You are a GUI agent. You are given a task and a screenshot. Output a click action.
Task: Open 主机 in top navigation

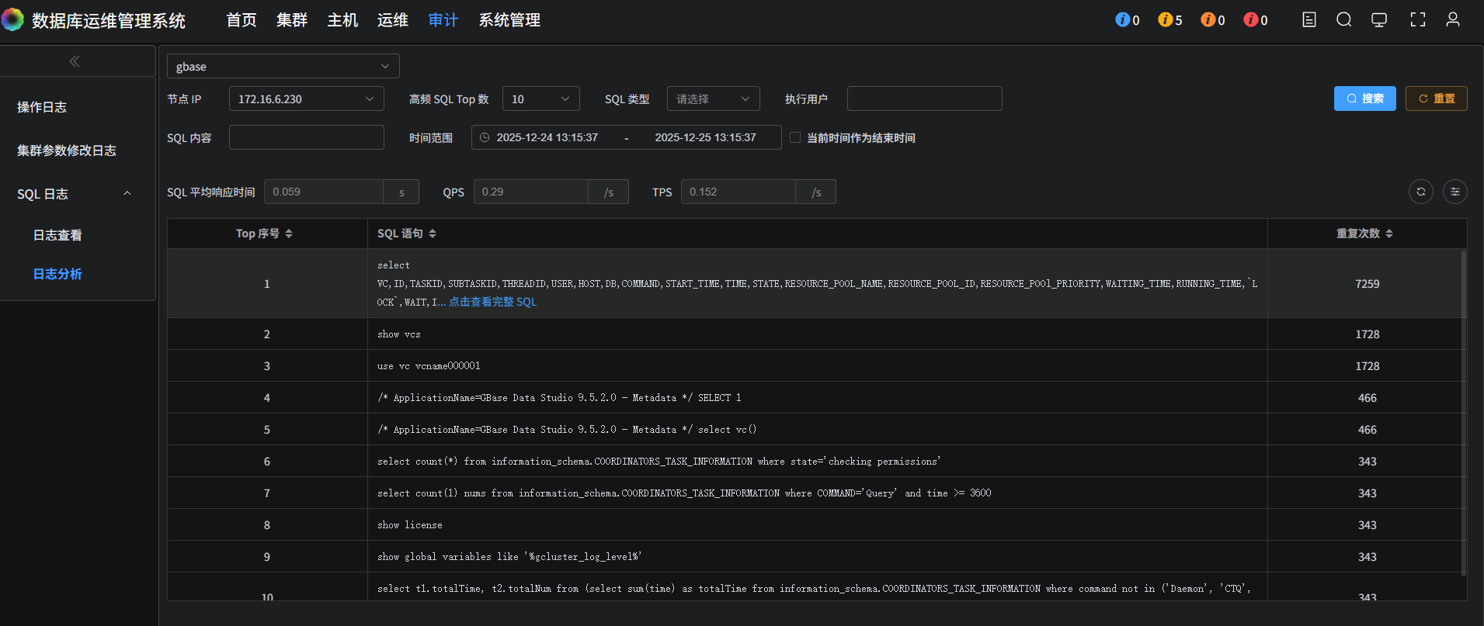click(342, 20)
